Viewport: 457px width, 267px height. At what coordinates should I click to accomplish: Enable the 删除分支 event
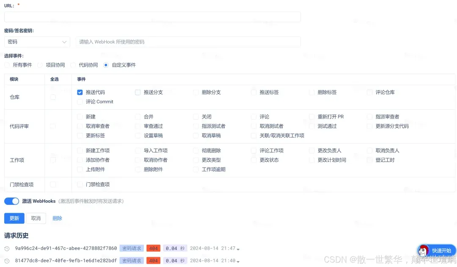[x=195, y=92]
